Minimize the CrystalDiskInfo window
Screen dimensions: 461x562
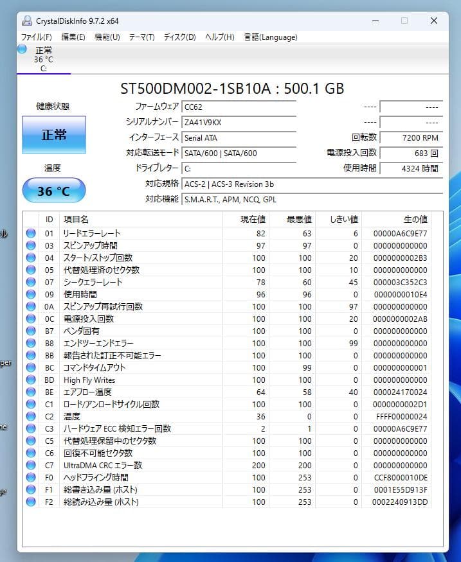coord(375,21)
